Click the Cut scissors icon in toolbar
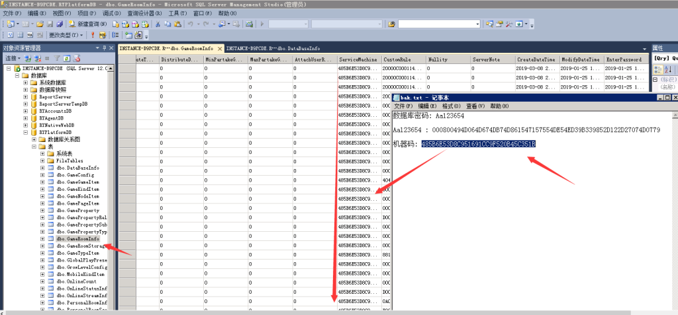This screenshot has height=315, width=678. pyautogui.click(x=158, y=24)
